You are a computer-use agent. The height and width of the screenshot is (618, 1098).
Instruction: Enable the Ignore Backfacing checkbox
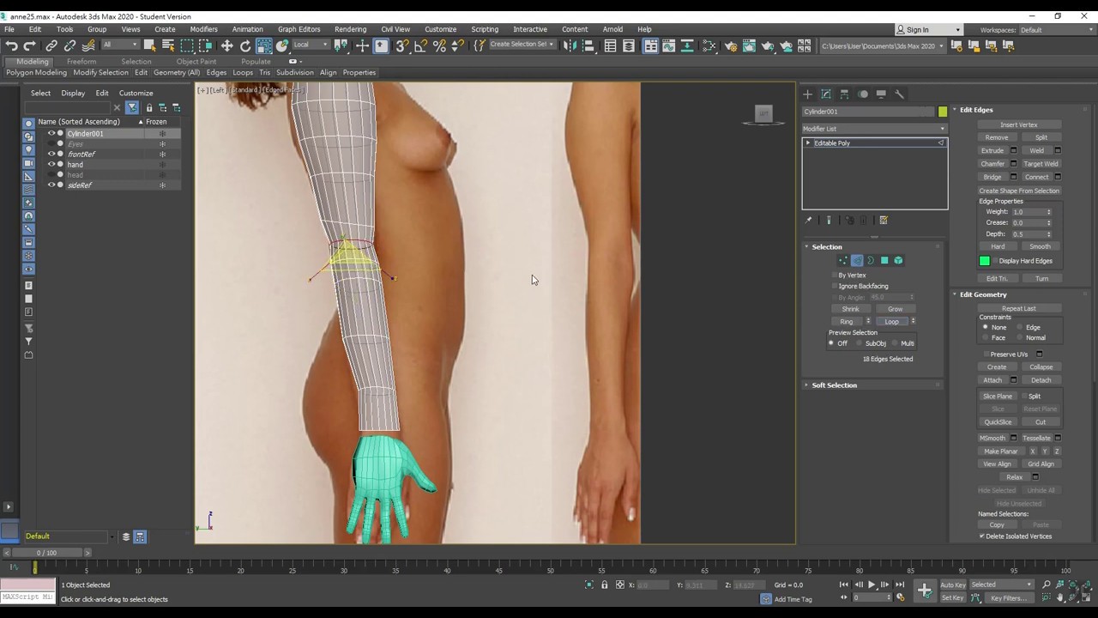click(x=835, y=286)
